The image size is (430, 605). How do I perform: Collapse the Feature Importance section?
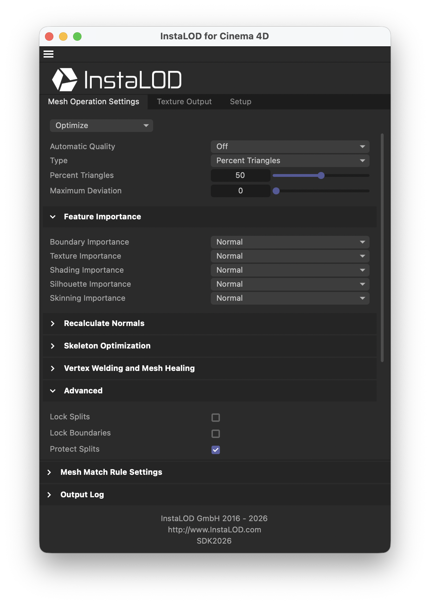coord(209,217)
